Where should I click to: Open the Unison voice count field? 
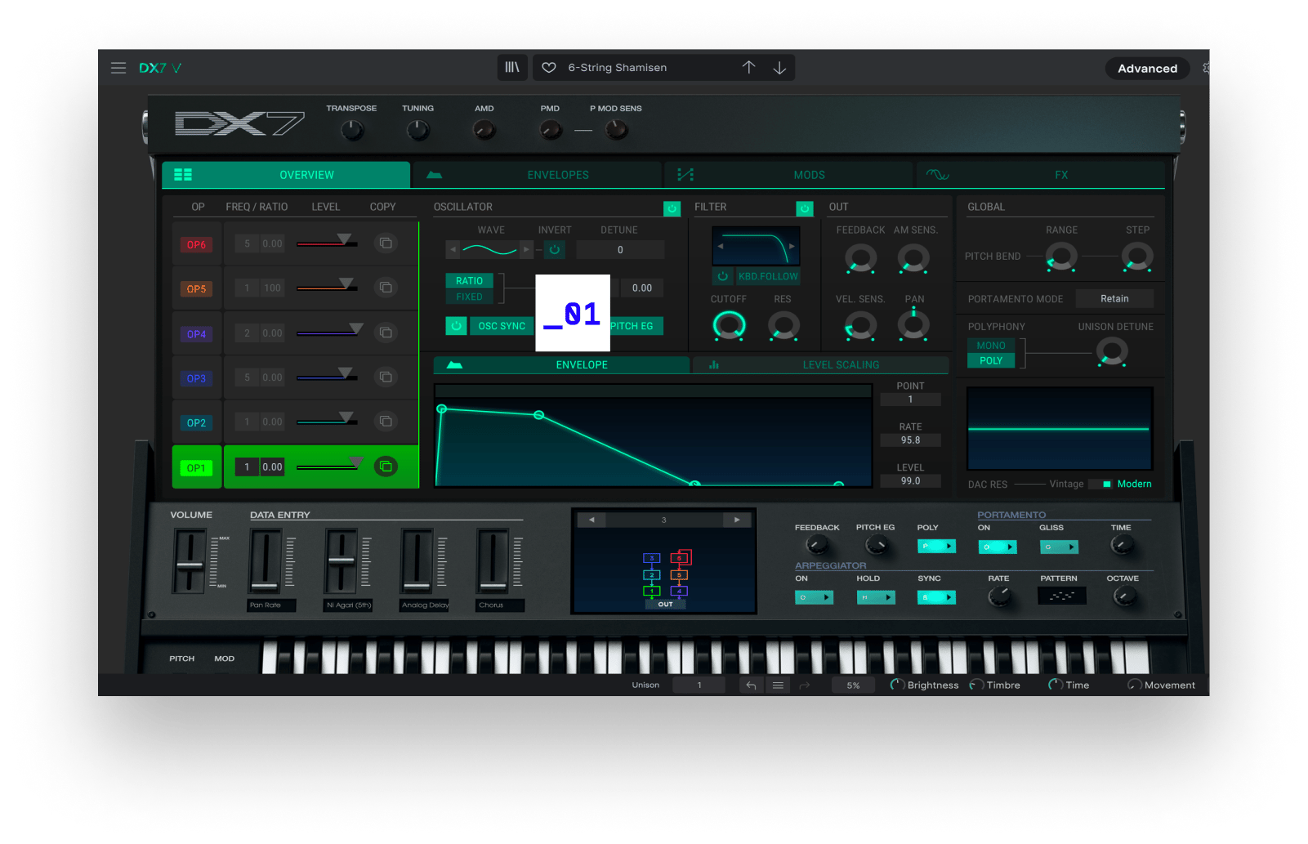click(x=699, y=685)
